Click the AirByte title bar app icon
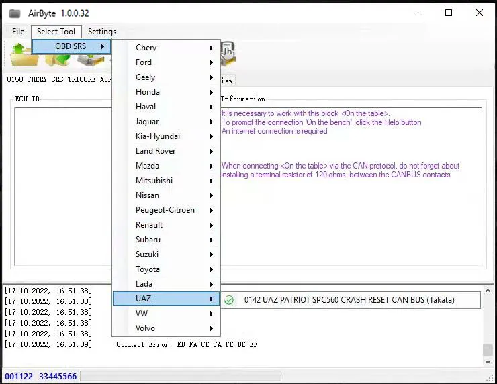The image size is (497, 384). 14,13
